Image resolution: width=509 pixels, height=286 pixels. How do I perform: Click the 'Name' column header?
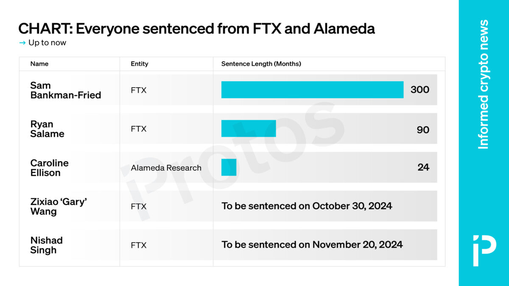[x=39, y=64]
